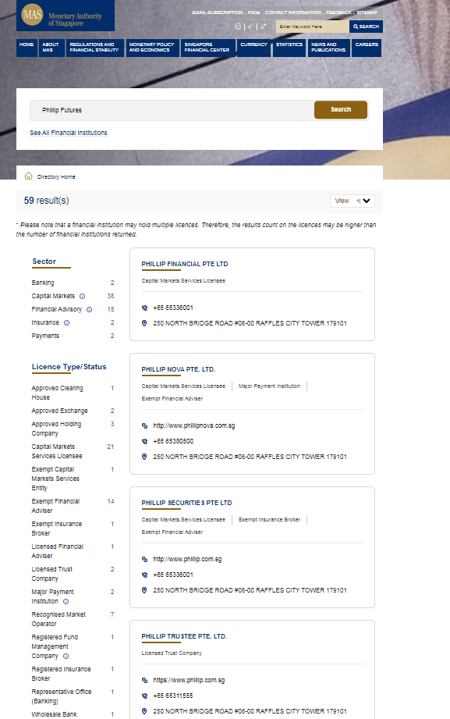Open Regulations and Financial Stability menu

95,48
